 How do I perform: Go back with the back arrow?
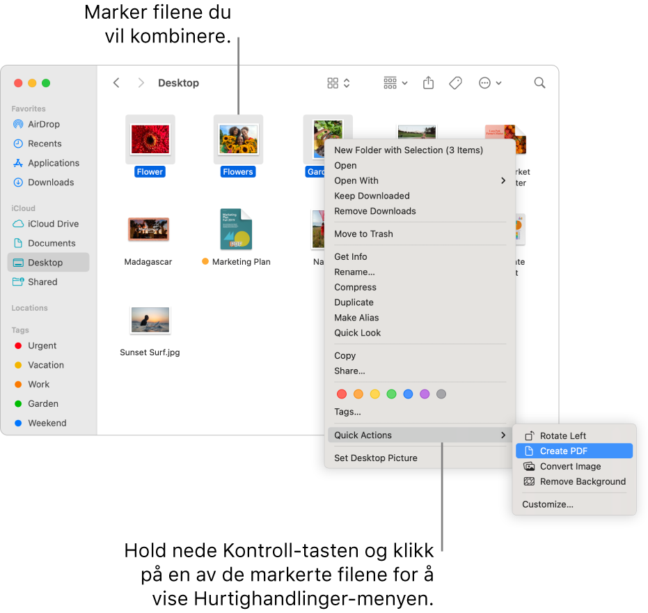tap(116, 83)
